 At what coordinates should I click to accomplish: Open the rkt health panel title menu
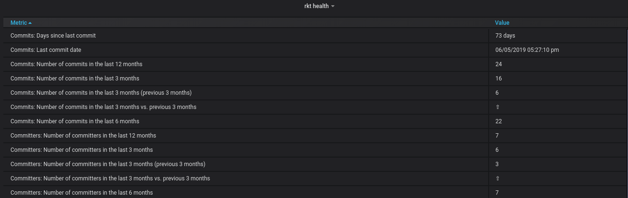pyautogui.click(x=316, y=6)
